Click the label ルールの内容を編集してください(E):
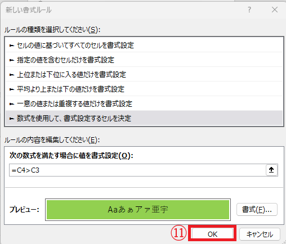 pyautogui.click(x=52, y=140)
